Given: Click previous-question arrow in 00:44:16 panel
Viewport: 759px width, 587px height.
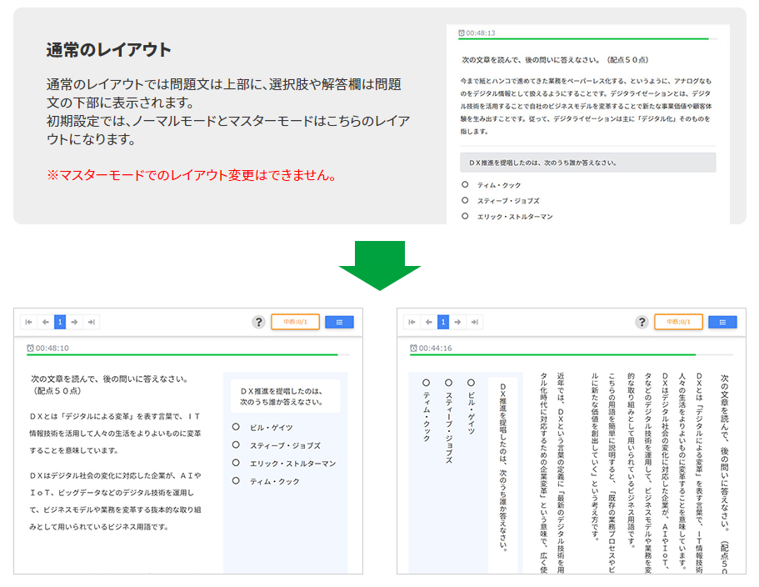Looking at the screenshot, I should coord(429,322).
